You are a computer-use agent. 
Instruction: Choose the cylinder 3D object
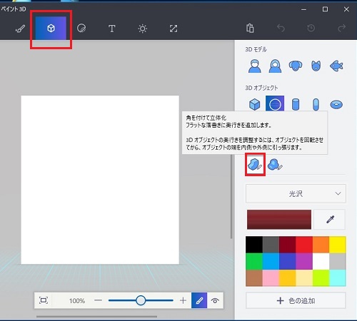[296, 104]
